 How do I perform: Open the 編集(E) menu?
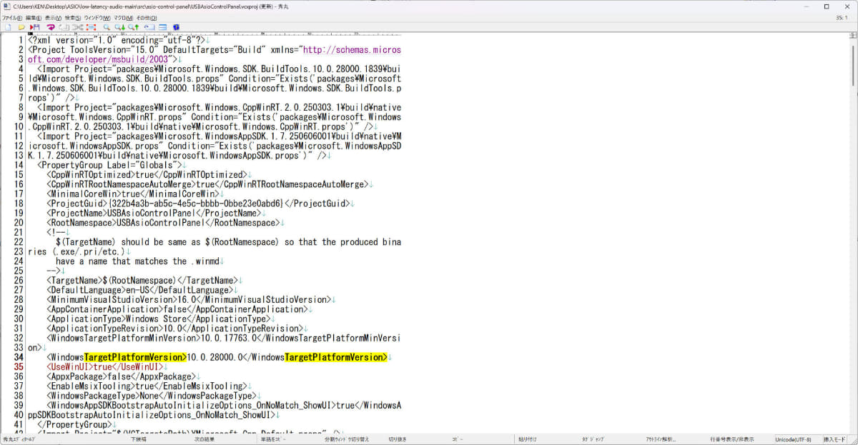33,17
